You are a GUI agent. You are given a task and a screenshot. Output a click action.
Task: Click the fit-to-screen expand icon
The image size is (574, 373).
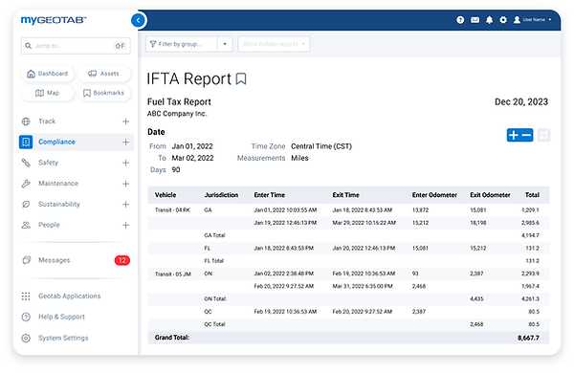[x=544, y=135]
